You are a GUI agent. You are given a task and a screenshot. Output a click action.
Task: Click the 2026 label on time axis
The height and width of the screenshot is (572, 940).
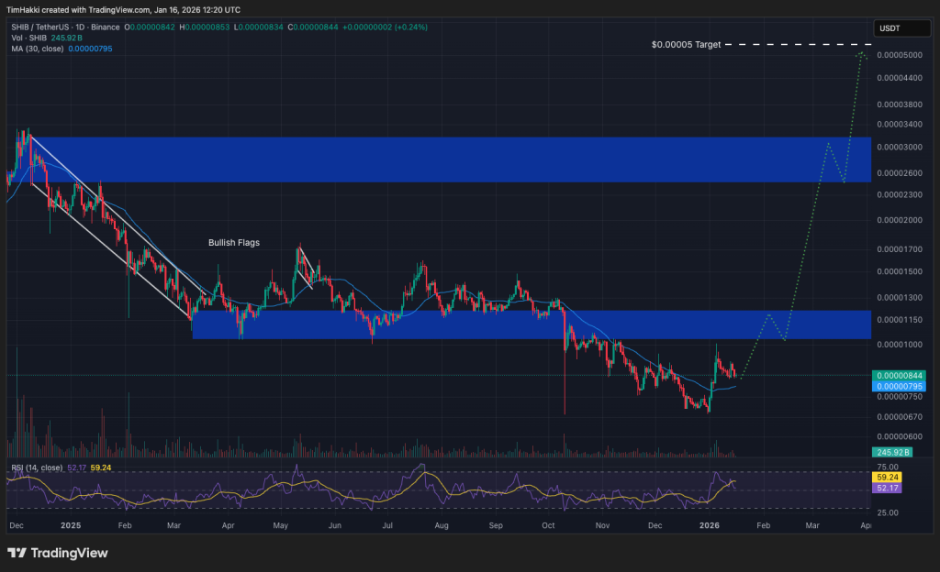[709, 526]
